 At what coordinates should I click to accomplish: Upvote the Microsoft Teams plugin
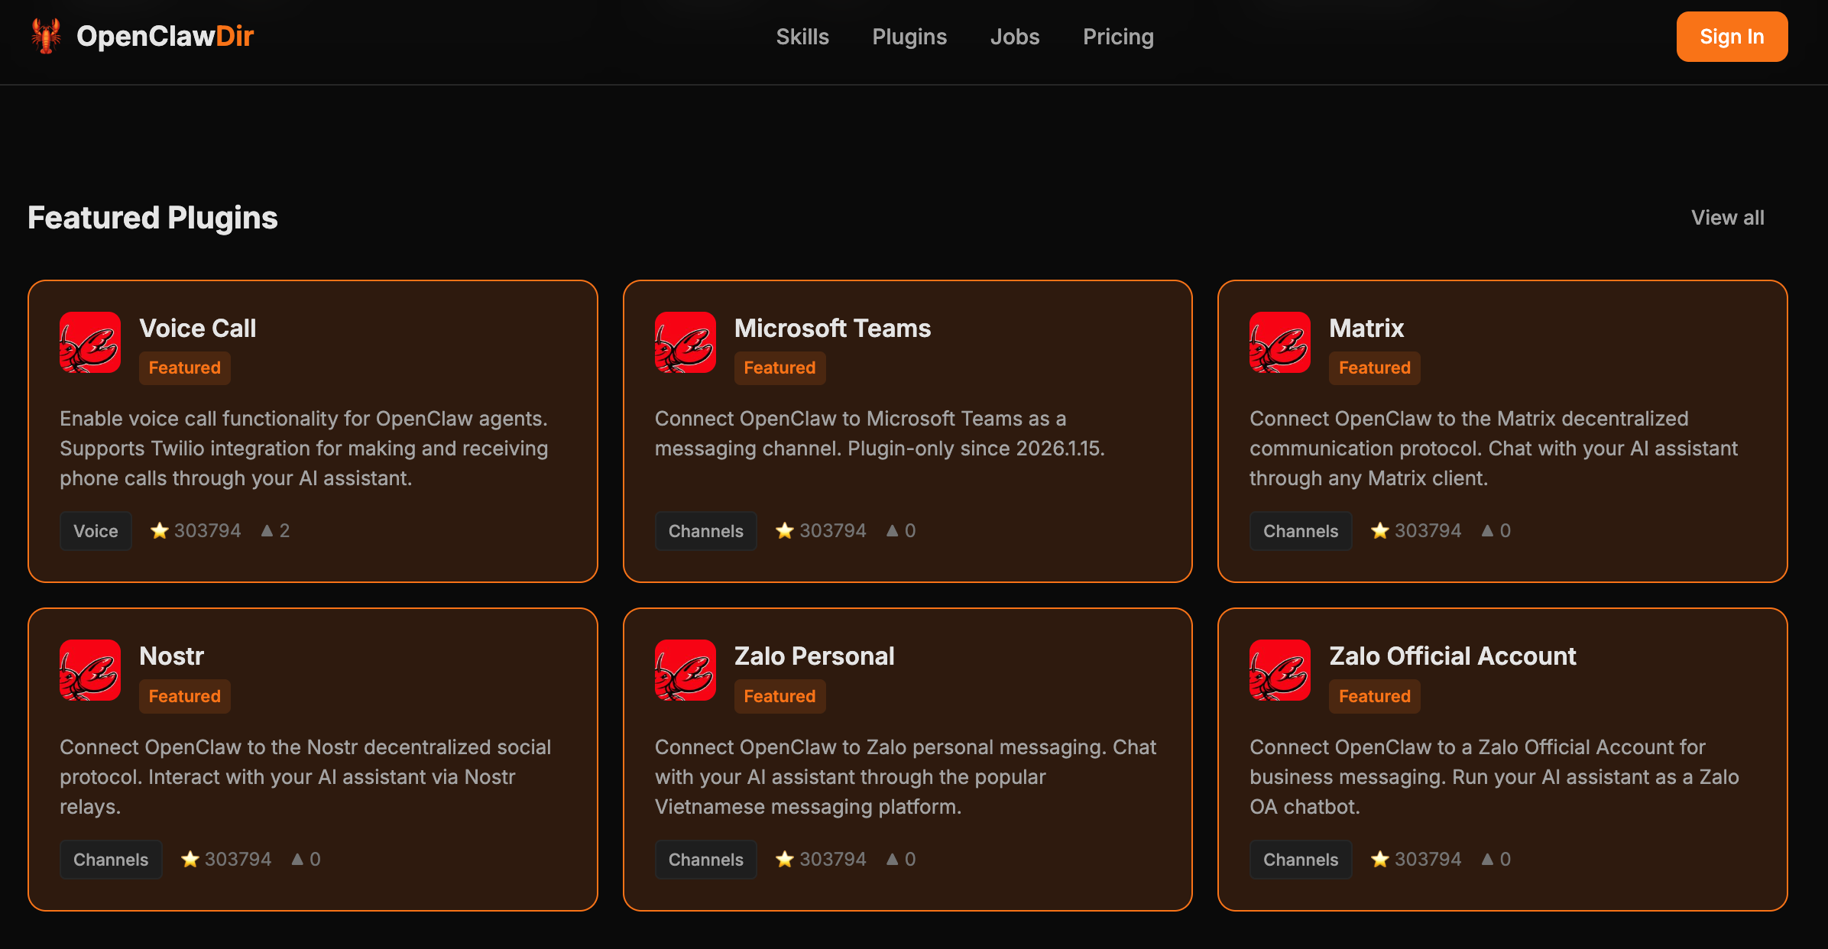pos(892,530)
